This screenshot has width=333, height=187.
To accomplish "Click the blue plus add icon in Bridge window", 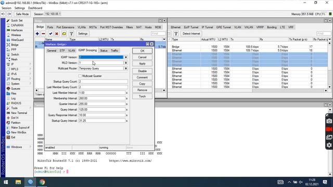I will (37, 33).
